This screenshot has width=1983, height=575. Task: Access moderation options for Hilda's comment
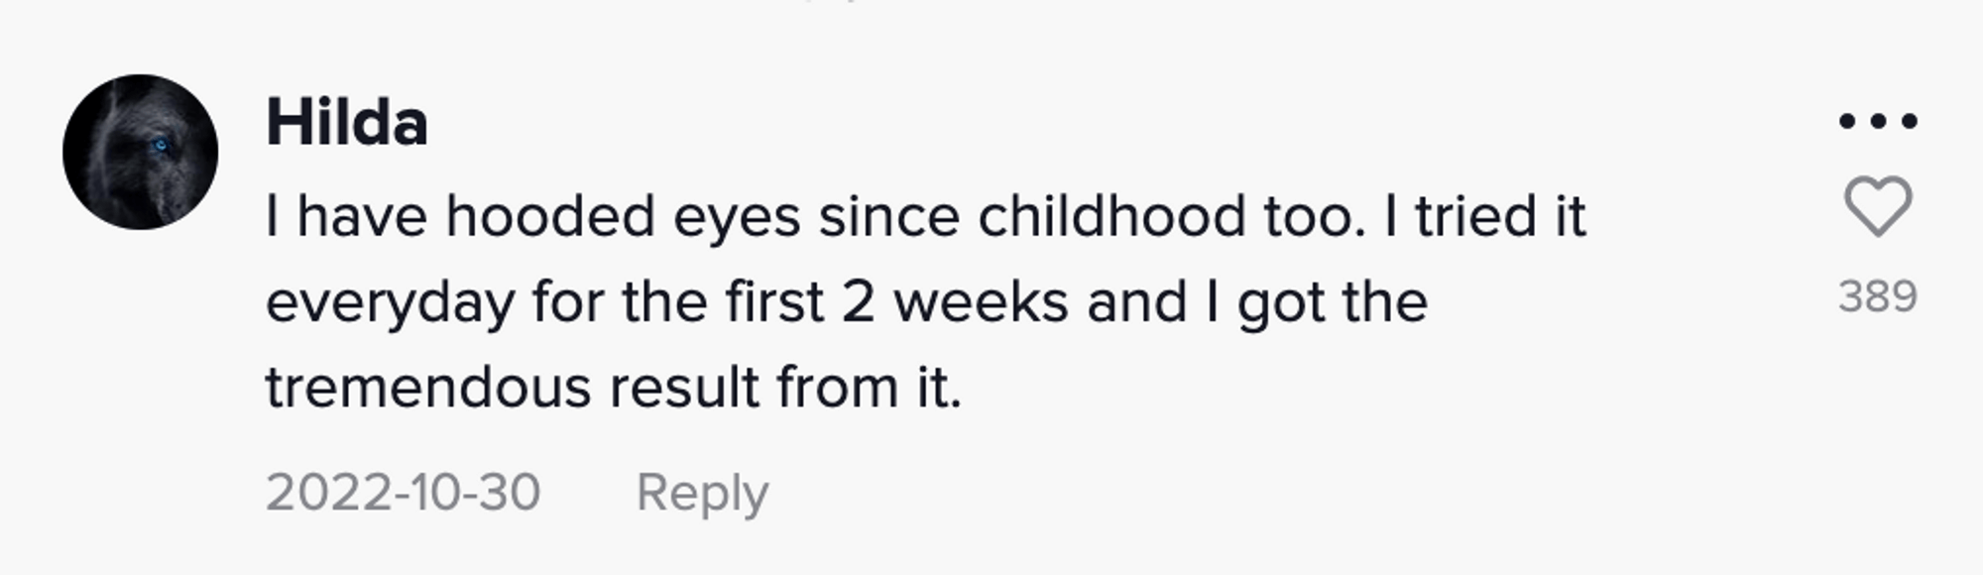(1876, 118)
